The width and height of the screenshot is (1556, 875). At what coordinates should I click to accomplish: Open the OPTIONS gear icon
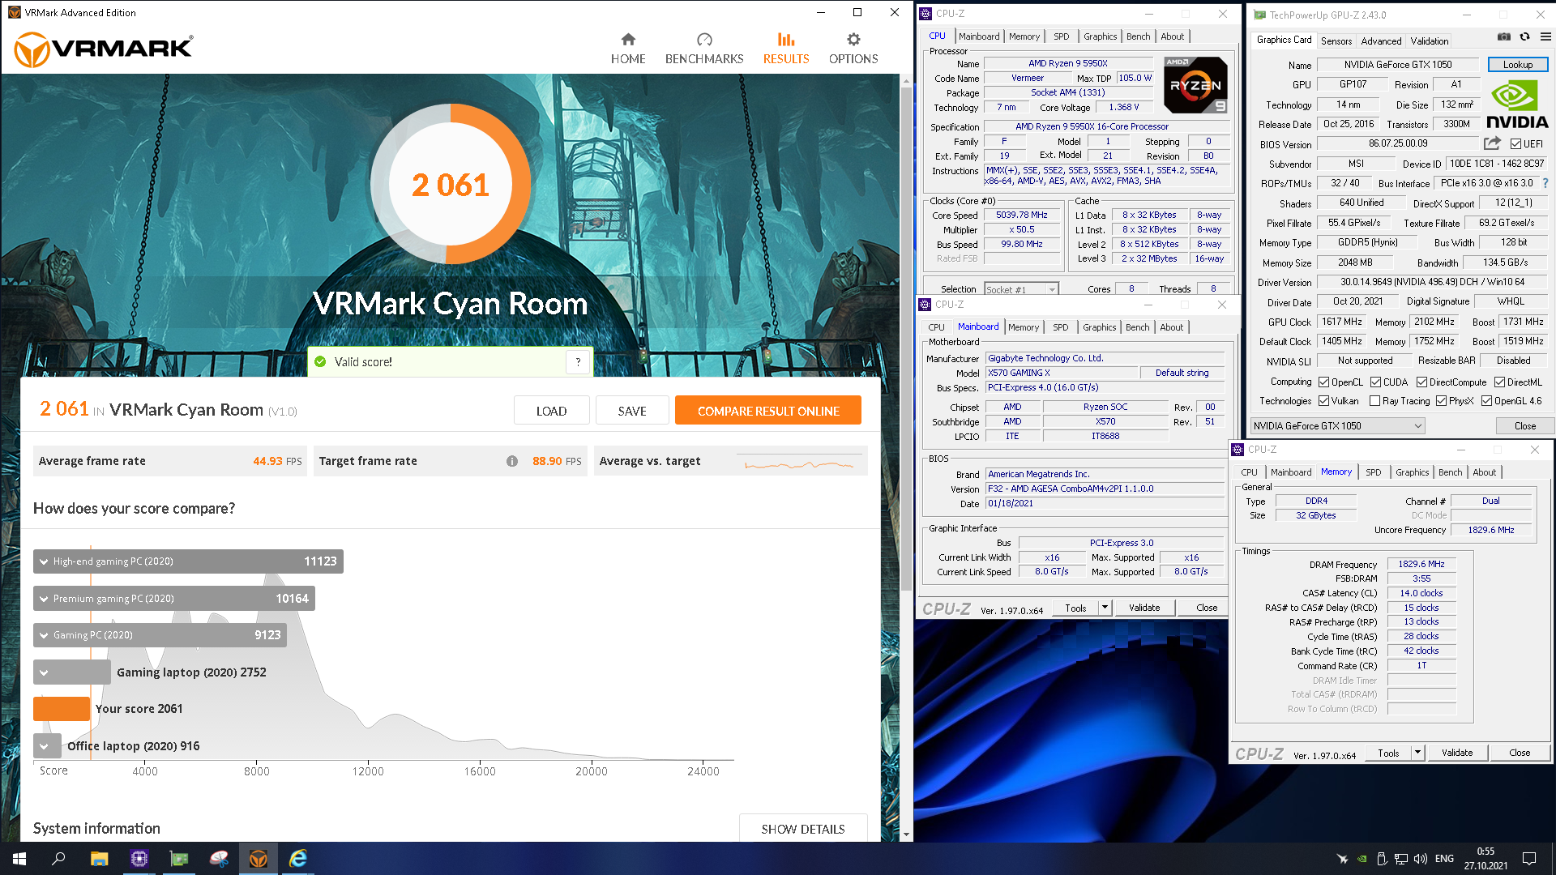(x=853, y=39)
